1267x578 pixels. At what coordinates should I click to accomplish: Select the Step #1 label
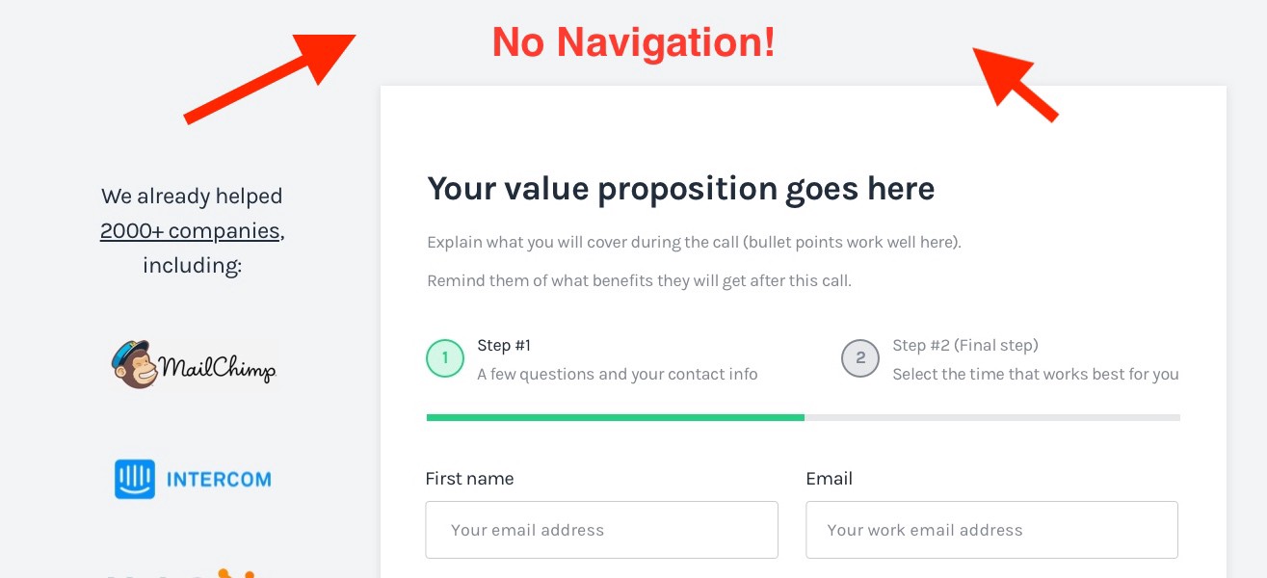504,345
